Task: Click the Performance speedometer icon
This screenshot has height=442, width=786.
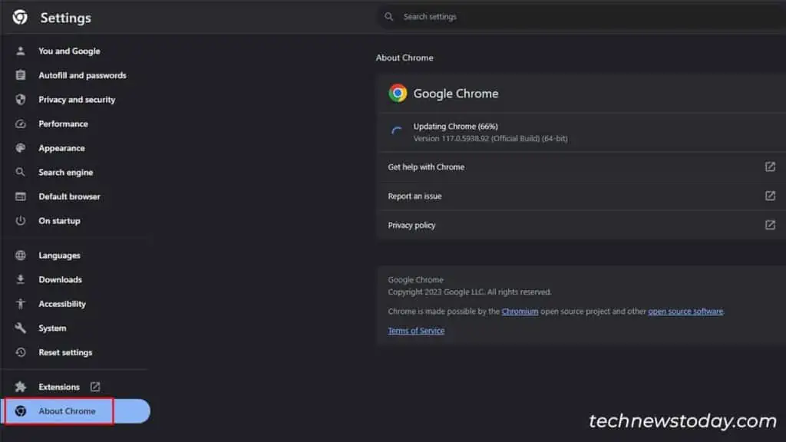Action: point(19,124)
